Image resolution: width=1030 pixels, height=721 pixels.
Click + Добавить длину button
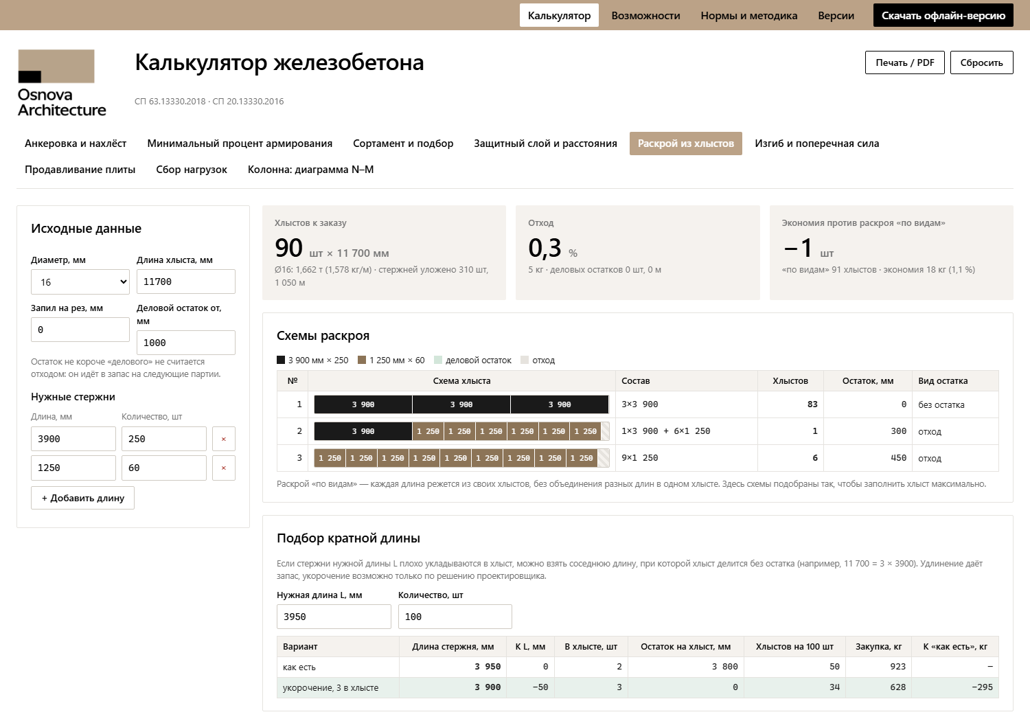(x=82, y=498)
